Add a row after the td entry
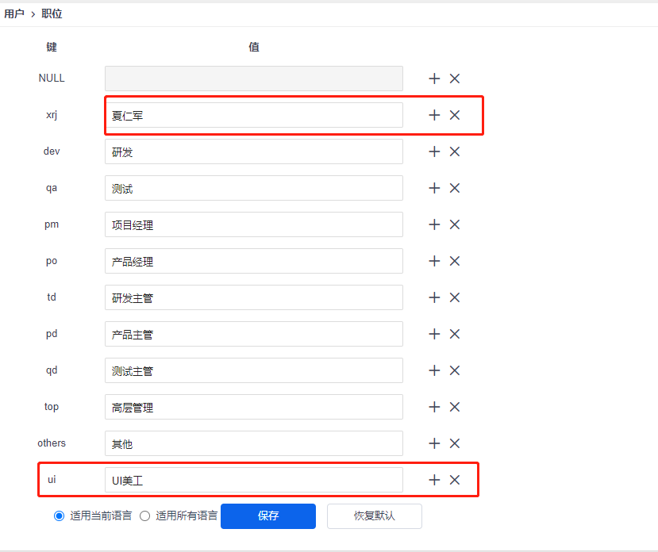This screenshot has width=658, height=552. (x=434, y=297)
